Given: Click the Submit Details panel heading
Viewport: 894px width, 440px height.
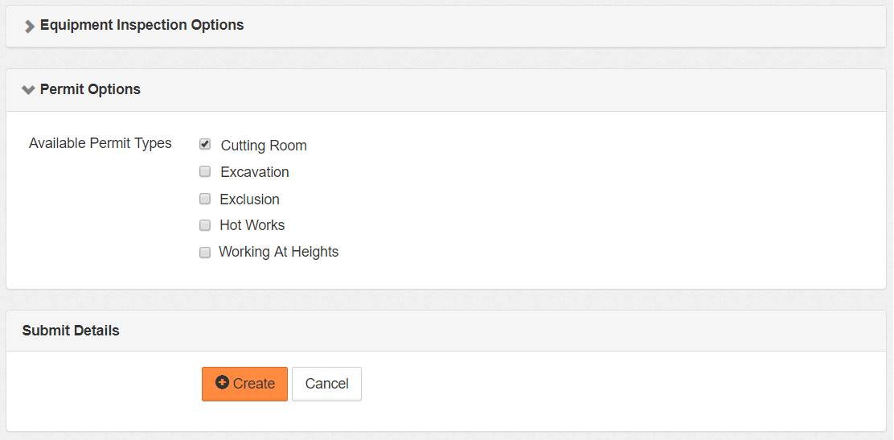Looking at the screenshot, I should coord(71,331).
